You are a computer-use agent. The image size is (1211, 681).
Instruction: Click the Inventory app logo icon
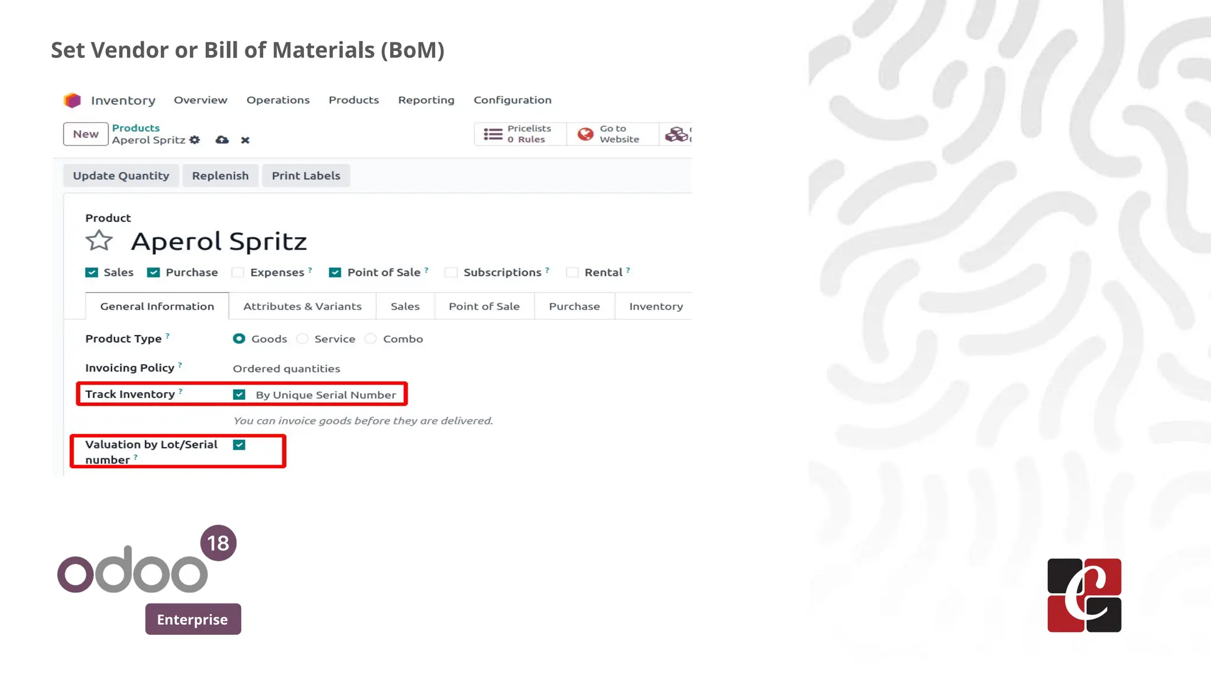(x=72, y=100)
